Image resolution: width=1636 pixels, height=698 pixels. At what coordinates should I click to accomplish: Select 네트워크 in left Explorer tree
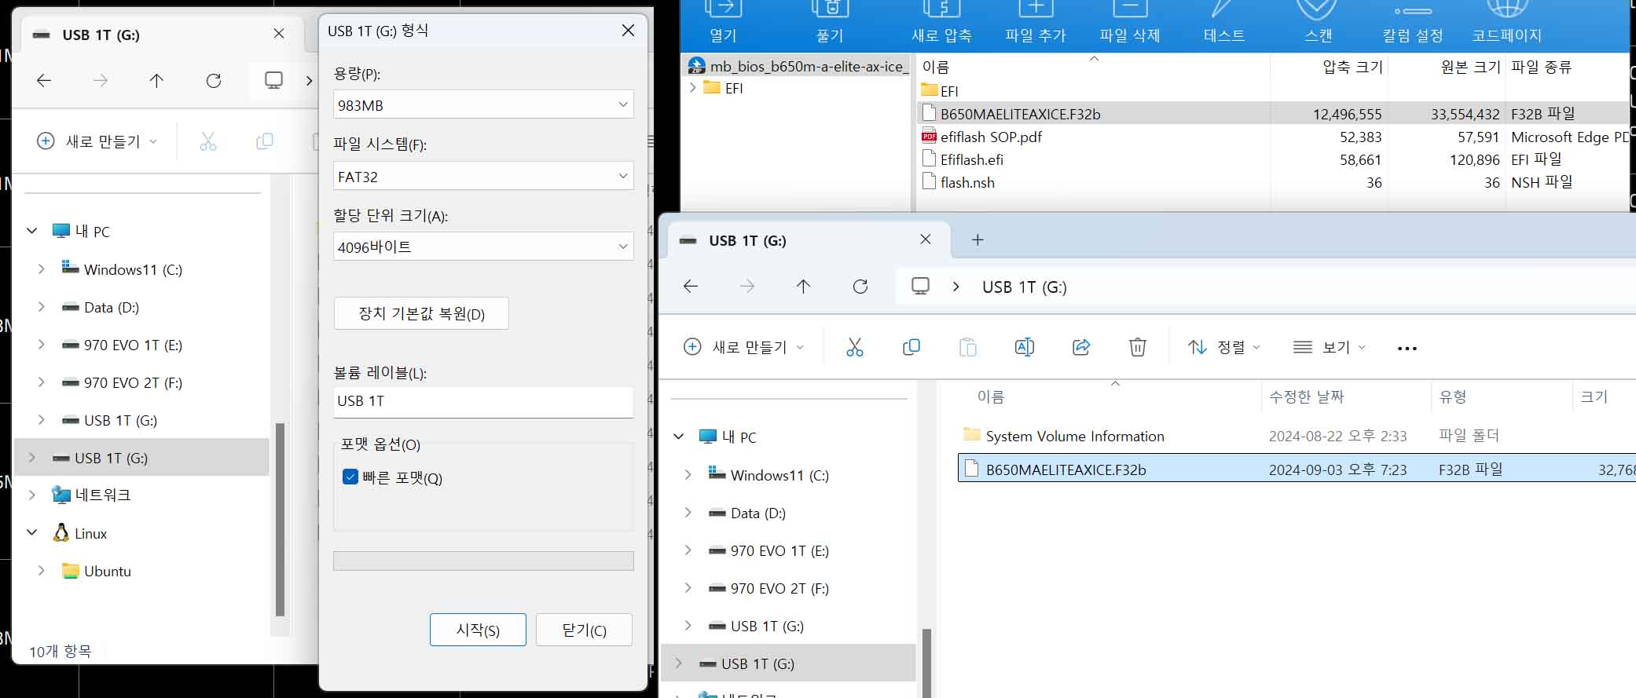[102, 495]
